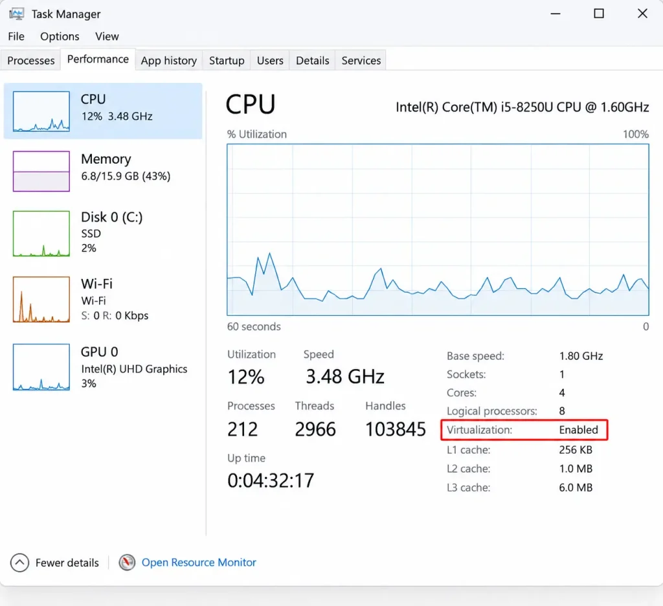The width and height of the screenshot is (663, 606).
Task: Click the L3 cache 6.0 MB value
Action: 576,488
